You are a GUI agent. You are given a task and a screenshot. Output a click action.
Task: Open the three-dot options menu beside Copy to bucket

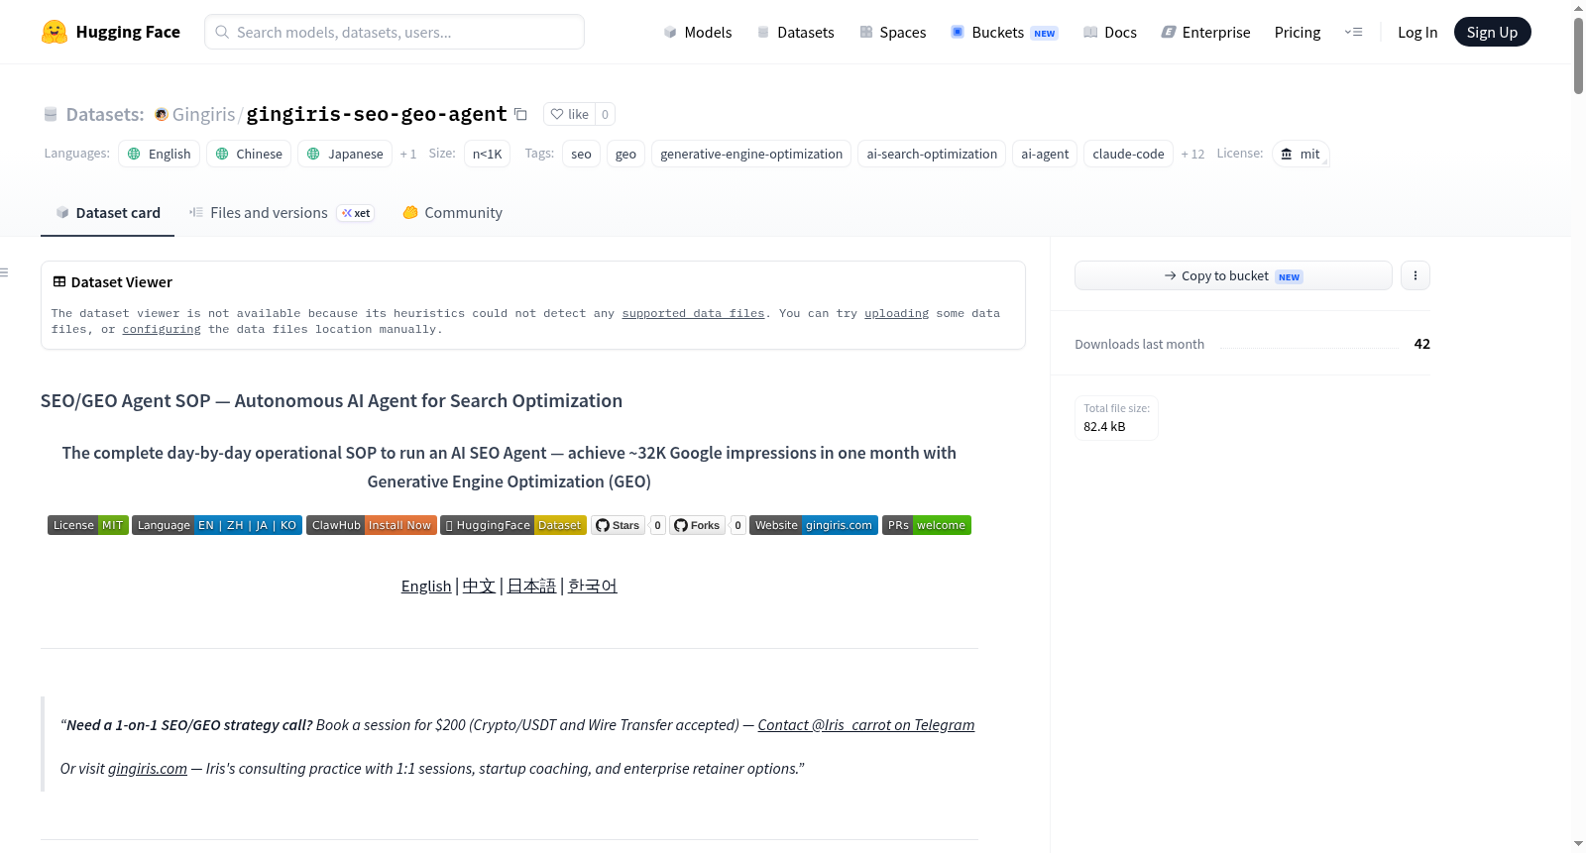(x=1416, y=275)
